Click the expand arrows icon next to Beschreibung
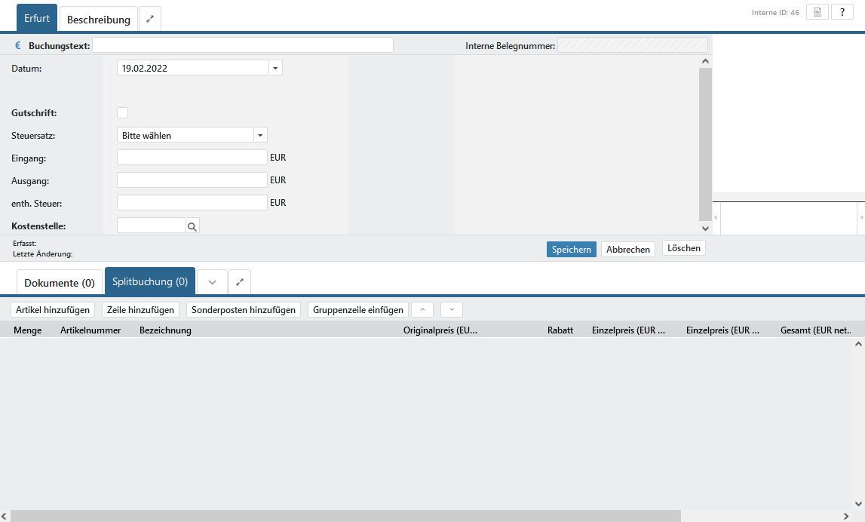865x522 pixels. (x=150, y=19)
